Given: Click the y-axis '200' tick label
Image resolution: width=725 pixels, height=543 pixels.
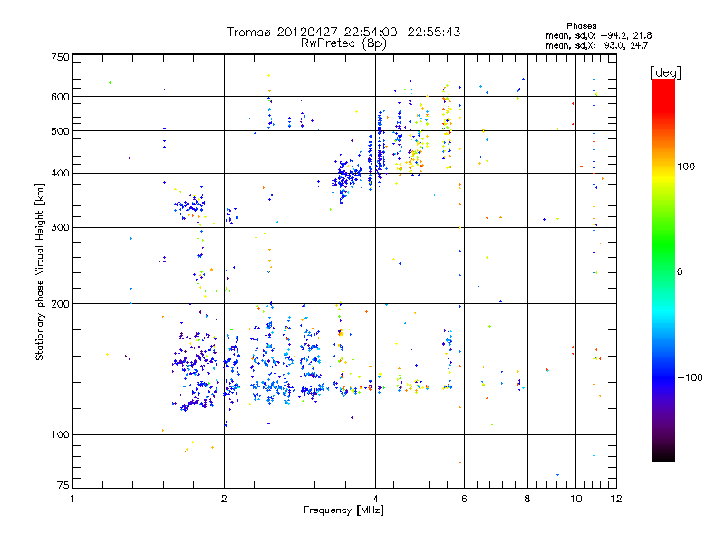Looking at the screenshot, I should tap(60, 304).
